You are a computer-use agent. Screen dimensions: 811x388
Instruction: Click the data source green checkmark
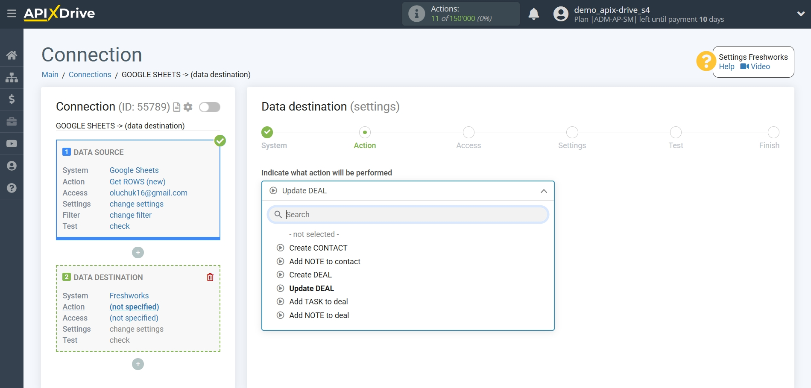(220, 140)
